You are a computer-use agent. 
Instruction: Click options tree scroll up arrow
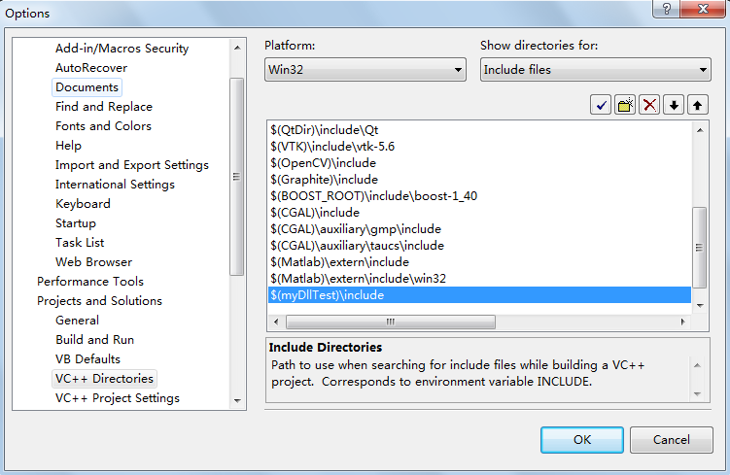pyautogui.click(x=237, y=48)
